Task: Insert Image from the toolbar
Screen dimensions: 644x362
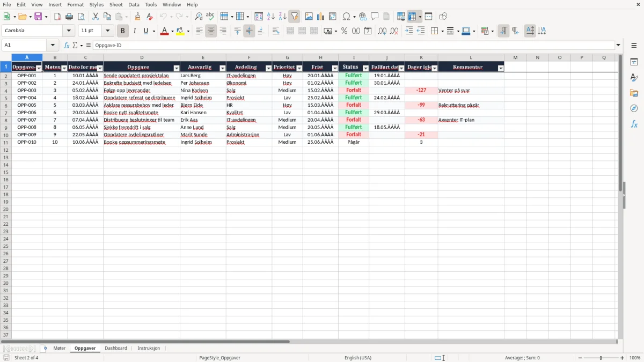Action: pyautogui.click(x=309, y=17)
